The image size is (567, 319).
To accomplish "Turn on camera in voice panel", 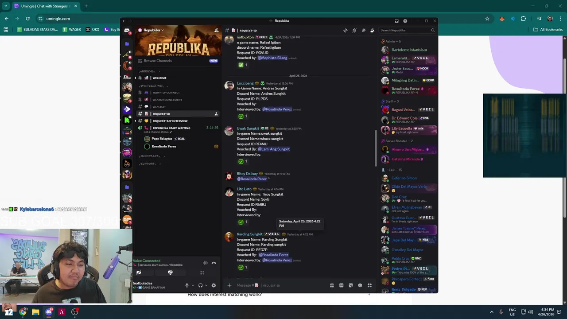I will coord(139,272).
